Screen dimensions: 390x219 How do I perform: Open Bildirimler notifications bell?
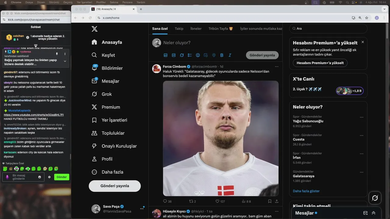click(x=94, y=68)
